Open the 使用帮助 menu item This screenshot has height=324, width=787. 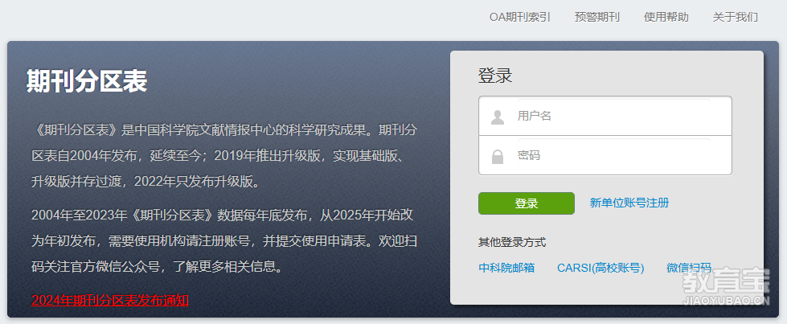[666, 17]
